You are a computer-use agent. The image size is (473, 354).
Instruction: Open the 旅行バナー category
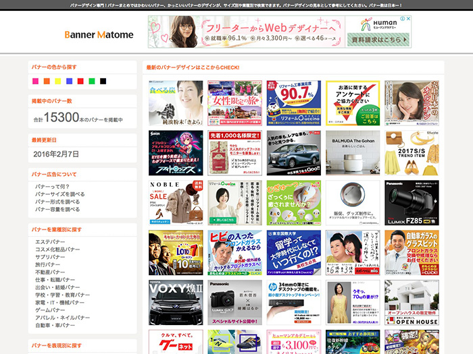coord(49,264)
